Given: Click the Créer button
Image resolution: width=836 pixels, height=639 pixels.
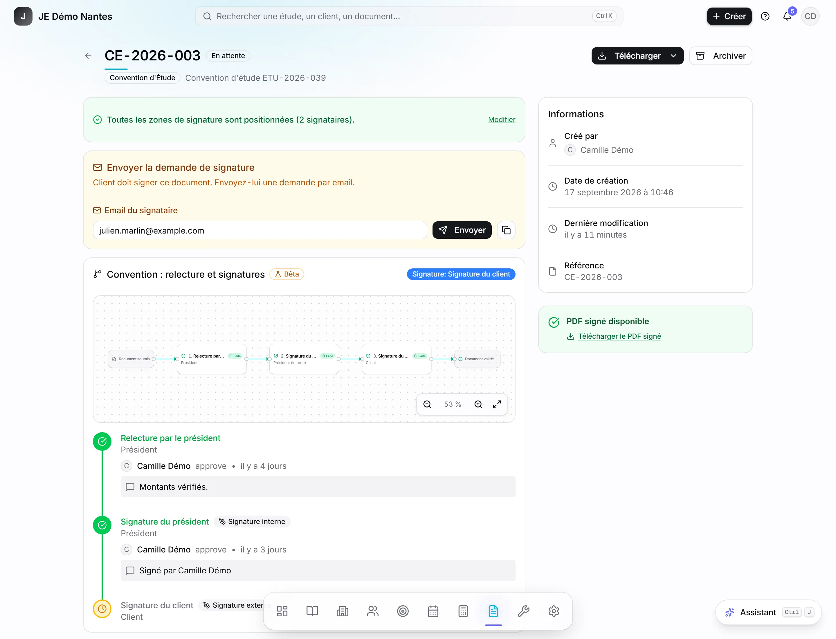Looking at the screenshot, I should pos(729,16).
